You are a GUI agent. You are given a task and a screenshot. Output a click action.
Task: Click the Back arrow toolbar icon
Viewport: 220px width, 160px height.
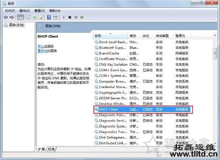(6, 18)
